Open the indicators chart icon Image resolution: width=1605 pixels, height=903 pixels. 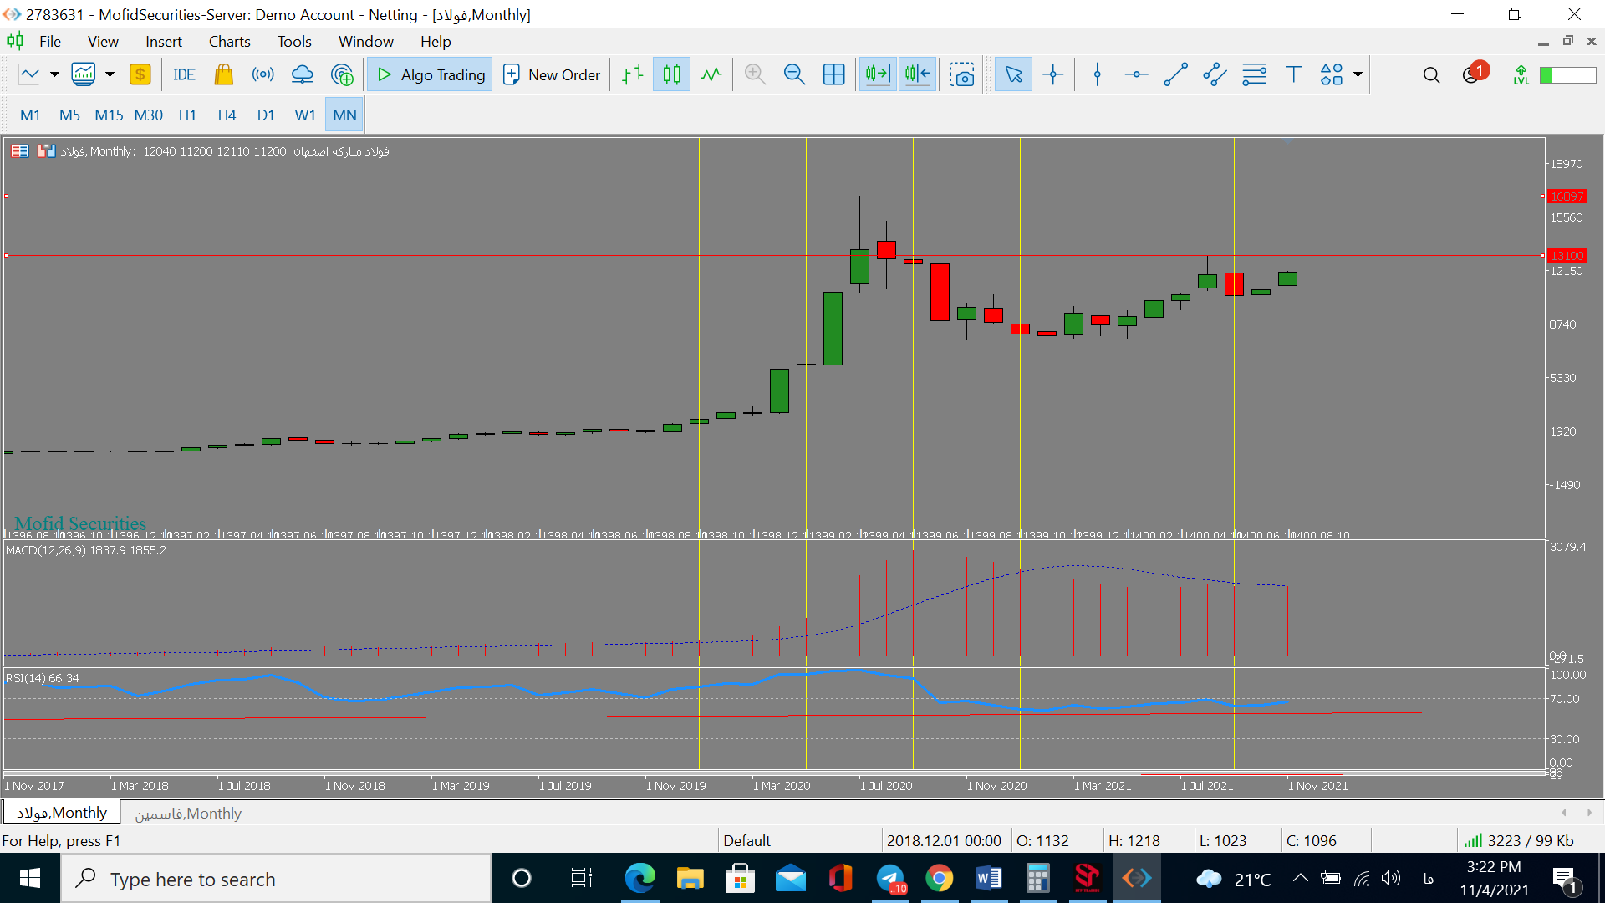point(84,74)
